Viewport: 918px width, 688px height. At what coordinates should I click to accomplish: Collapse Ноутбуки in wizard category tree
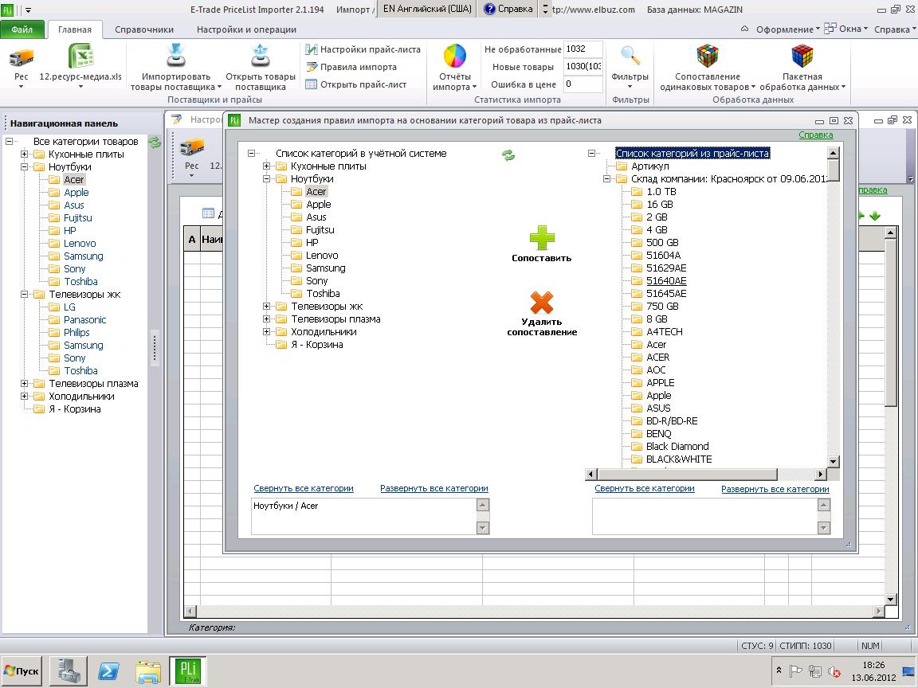[266, 179]
